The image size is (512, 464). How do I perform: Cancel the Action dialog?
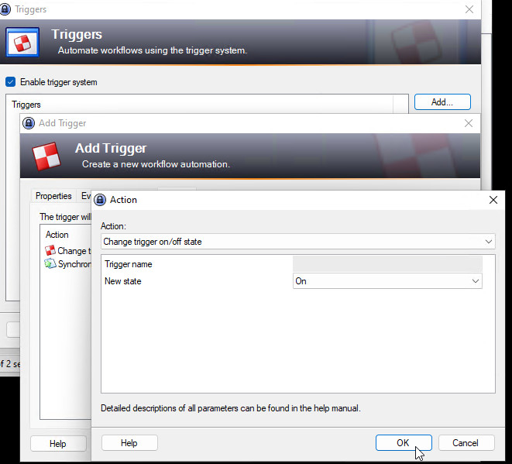point(466,443)
